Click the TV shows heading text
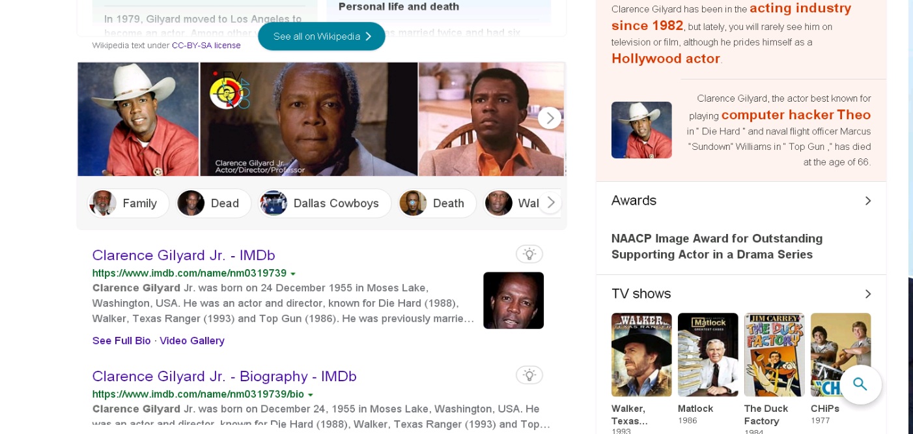This screenshot has height=434, width=913. 641,294
